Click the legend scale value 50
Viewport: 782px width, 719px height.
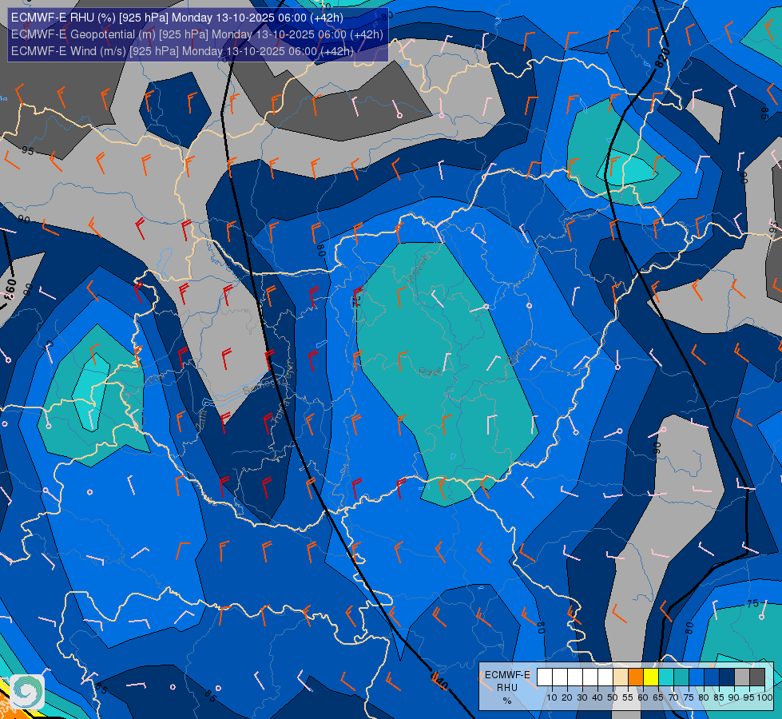tap(613, 697)
